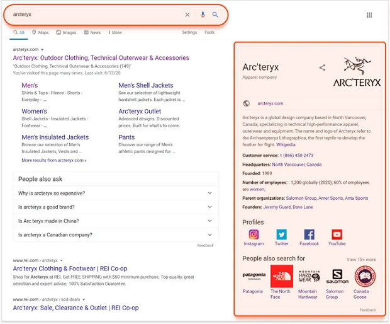
Task: Expand 'Is arcteryx a Canadian company?'
Action: click(116, 234)
